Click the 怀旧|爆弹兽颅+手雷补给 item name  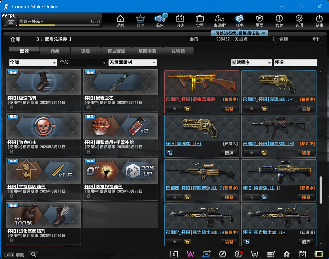coord(109,142)
